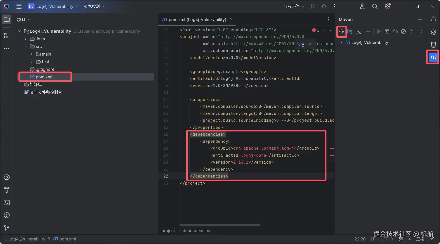Open the Database tool window
Image resolution: width=440 pixels, height=244 pixels.
433,45
